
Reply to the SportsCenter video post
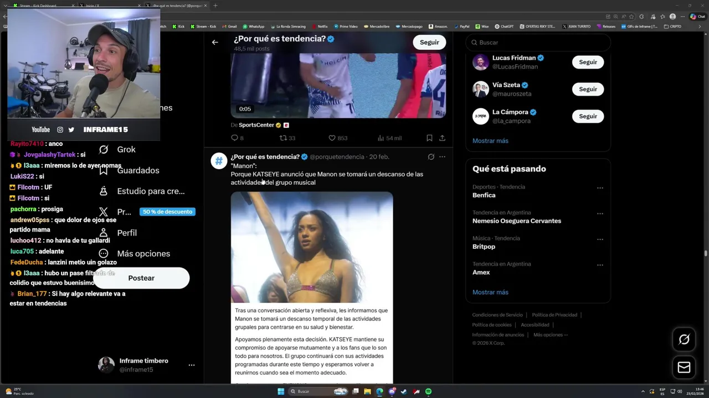237,138
